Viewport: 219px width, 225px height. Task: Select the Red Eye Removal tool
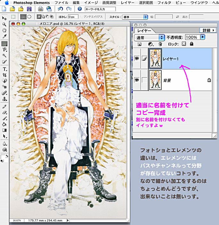click(x=4, y=87)
